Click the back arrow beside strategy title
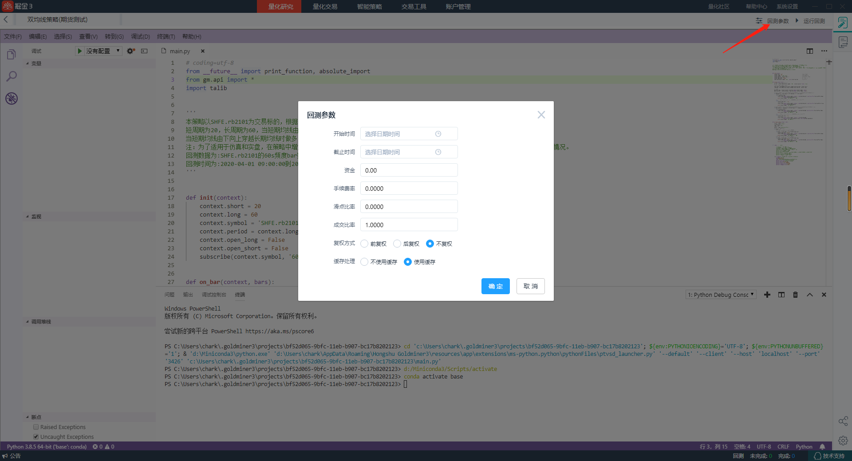Viewport: 852px width, 461px height. pos(6,20)
